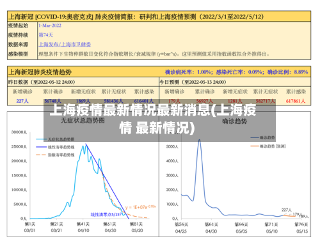The width and height of the screenshot is (320, 241).
Task: Click the 第61天 04/30 label in asymptomatic chart
Action: click(110, 228)
